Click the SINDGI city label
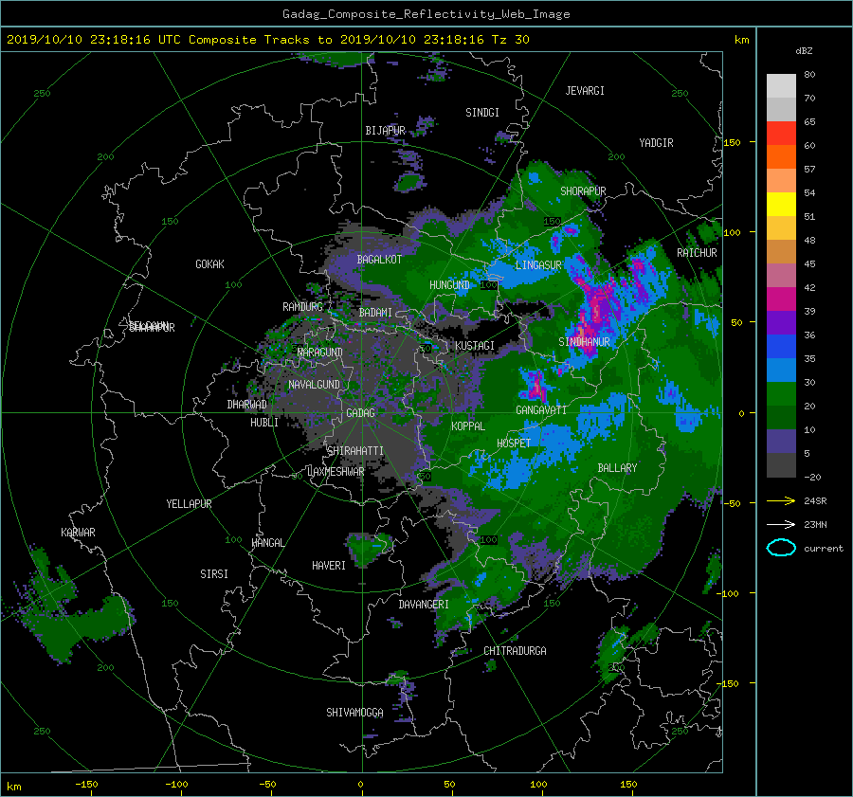853x797 pixels. tap(482, 113)
